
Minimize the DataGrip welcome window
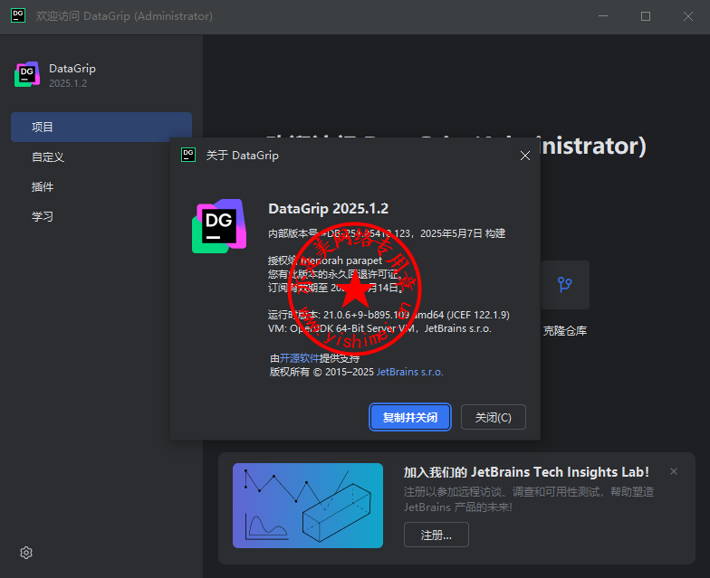click(x=603, y=16)
